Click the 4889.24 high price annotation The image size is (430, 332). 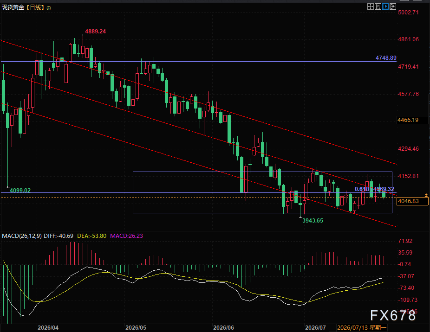click(x=96, y=32)
